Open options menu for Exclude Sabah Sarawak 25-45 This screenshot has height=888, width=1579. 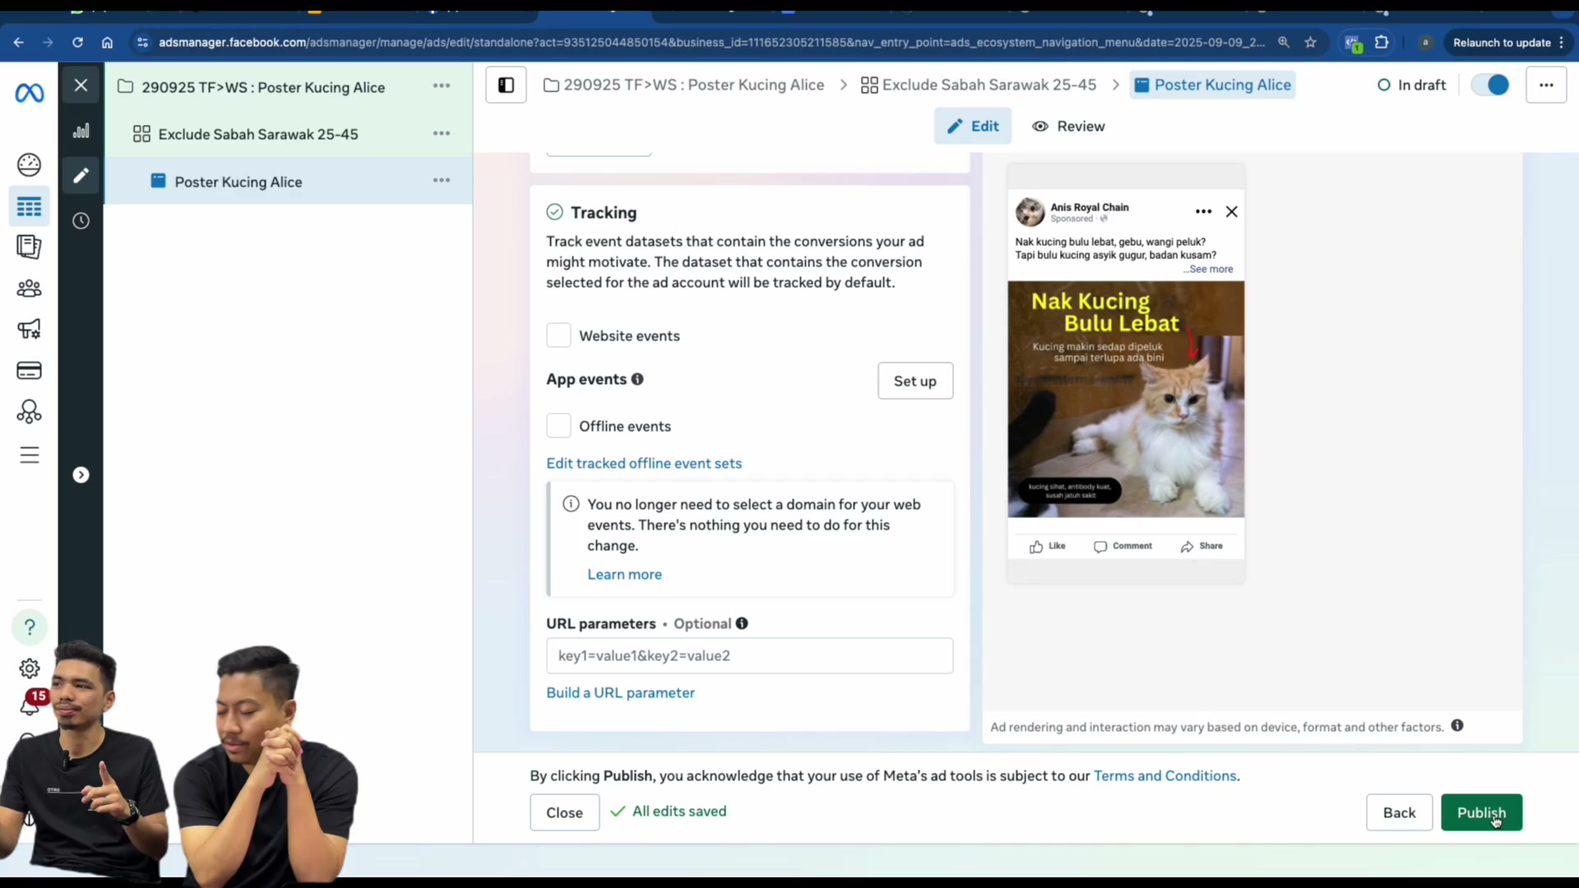tap(442, 133)
